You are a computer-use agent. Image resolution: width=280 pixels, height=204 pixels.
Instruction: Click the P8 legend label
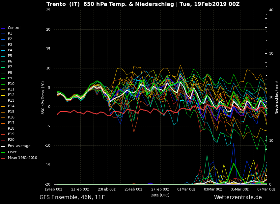(x=10, y=73)
